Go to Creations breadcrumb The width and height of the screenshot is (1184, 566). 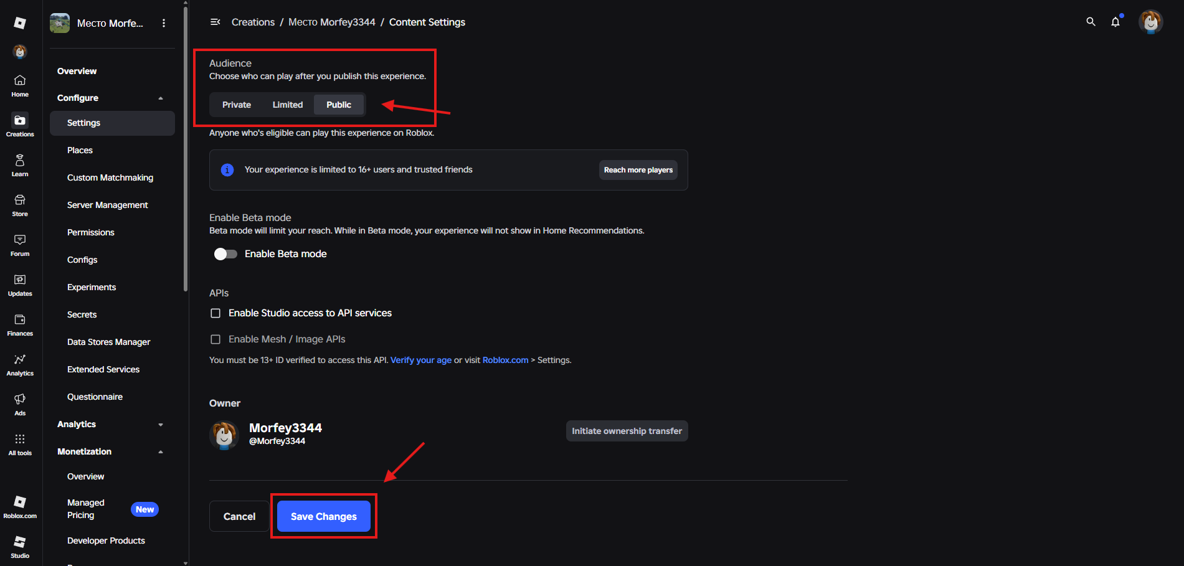point(253,22)
